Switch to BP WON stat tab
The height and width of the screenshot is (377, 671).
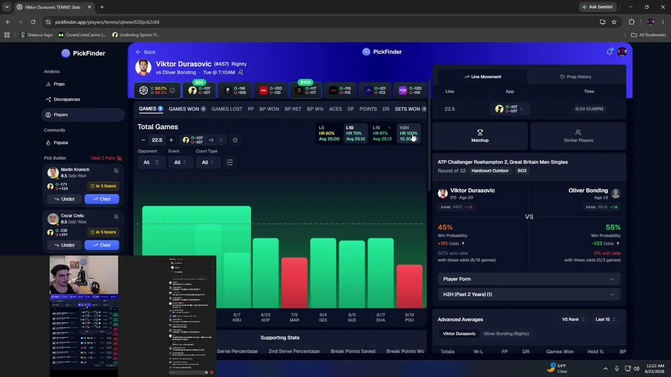tap(269, 109)
